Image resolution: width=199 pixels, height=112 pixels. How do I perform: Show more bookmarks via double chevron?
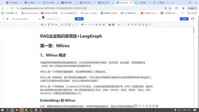click(x=183, y=13)
